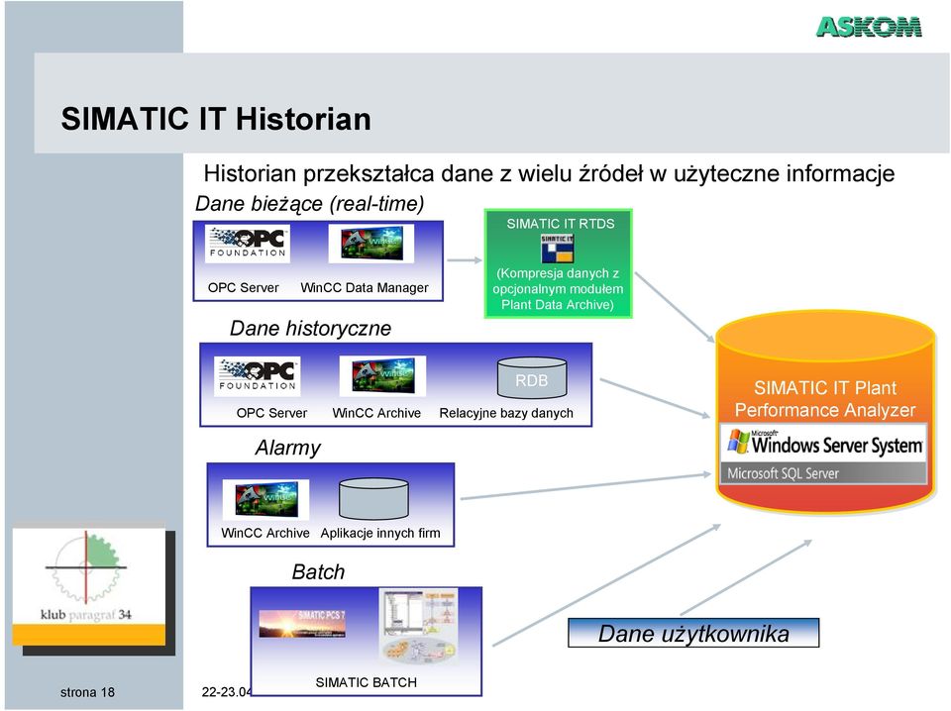Click the SIMATIC IT RTDS icon
951x711 pixels.
pyautogui.click(x=558, y=249)
